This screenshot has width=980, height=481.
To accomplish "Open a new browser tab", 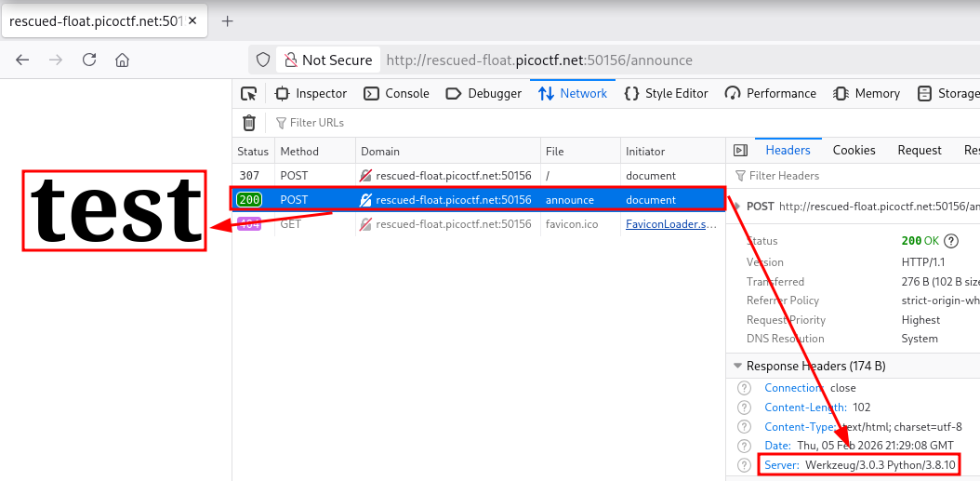I will [x=228, y=20].
